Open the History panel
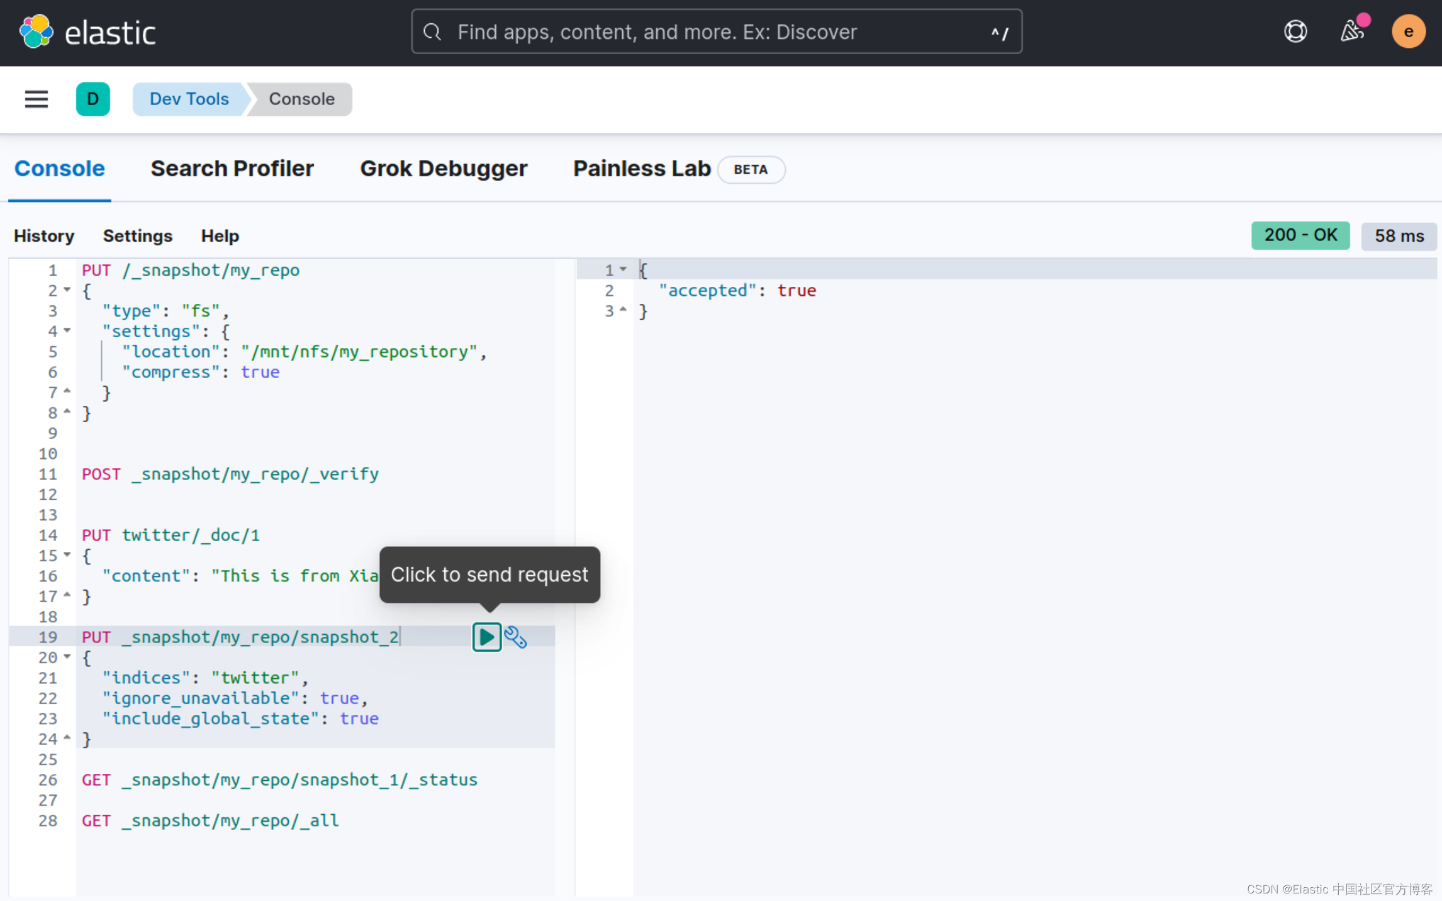The image size is (1442, 901). [44, 236]
